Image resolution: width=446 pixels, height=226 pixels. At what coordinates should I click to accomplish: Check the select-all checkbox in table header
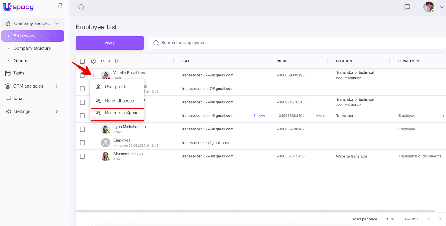tap(82, 61)
